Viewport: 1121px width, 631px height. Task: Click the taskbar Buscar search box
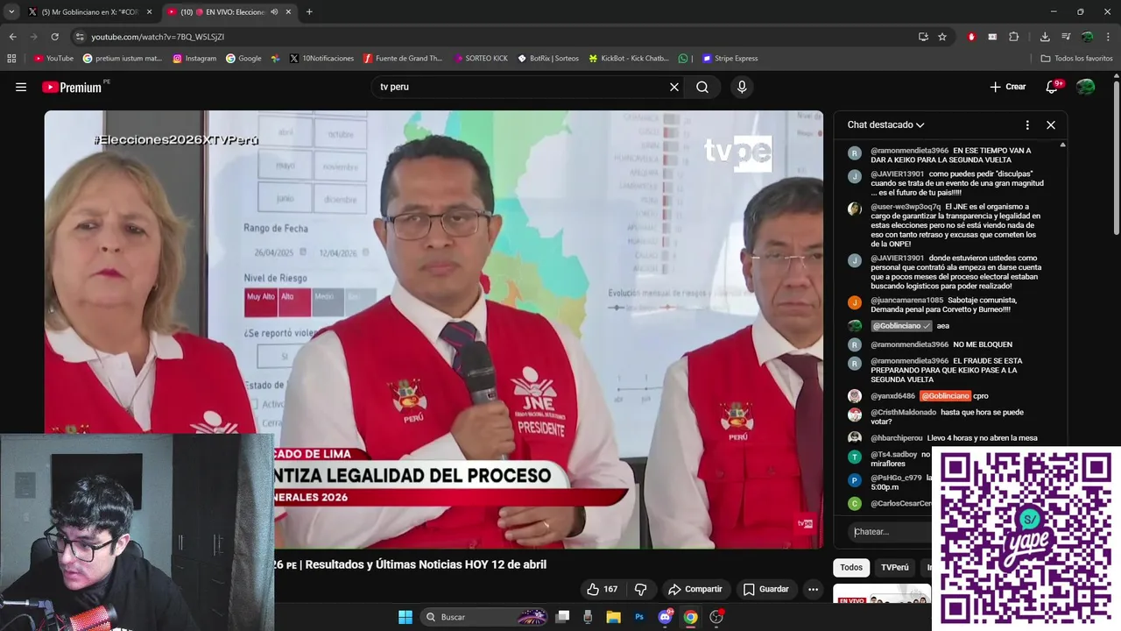pyautogui.click(x=486, y=617)
